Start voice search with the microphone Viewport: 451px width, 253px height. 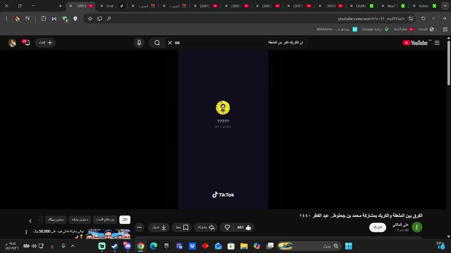pyautogui.click(x=139, y=43)
